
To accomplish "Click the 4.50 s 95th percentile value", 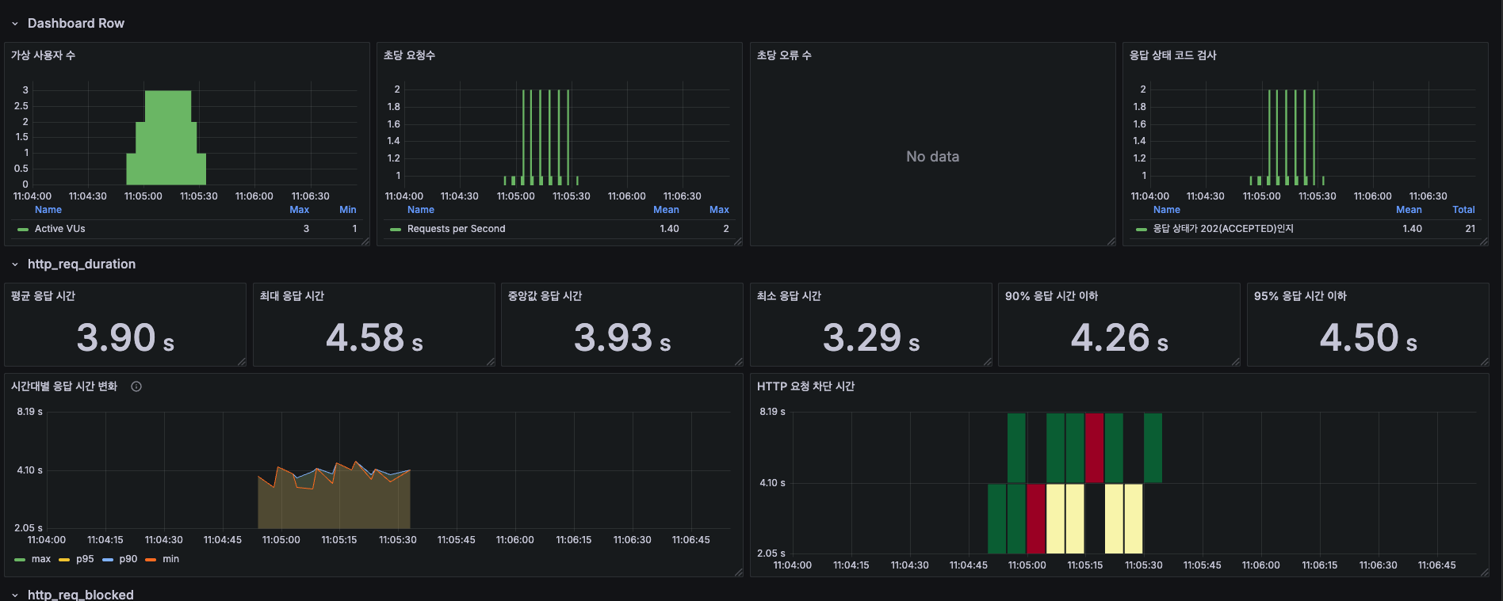I will tap(1368, 338).
